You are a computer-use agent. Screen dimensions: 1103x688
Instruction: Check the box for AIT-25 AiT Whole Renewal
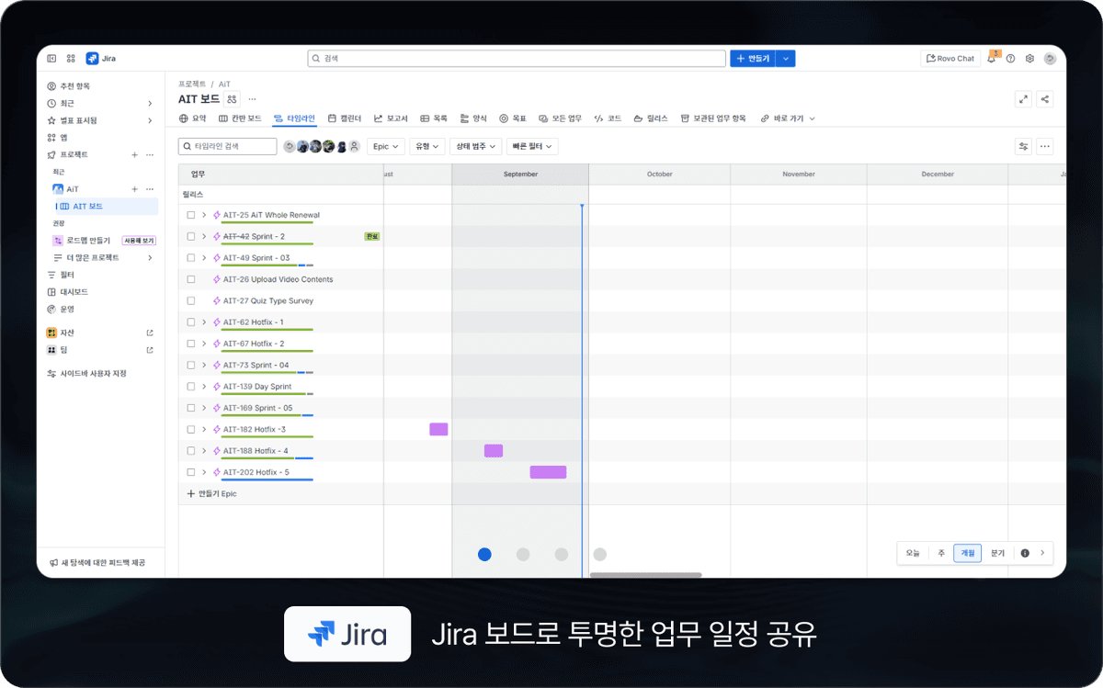click(x=191, y=215)
